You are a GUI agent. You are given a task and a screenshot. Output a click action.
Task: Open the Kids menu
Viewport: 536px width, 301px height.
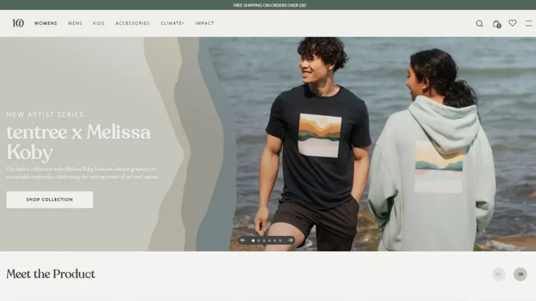[99, 23]
